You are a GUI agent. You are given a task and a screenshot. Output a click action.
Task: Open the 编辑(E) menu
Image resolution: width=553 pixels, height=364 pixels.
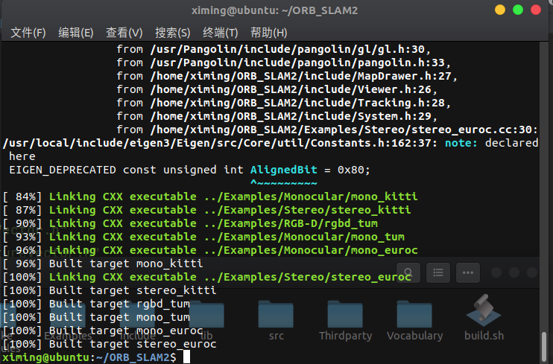coord(76,33)
